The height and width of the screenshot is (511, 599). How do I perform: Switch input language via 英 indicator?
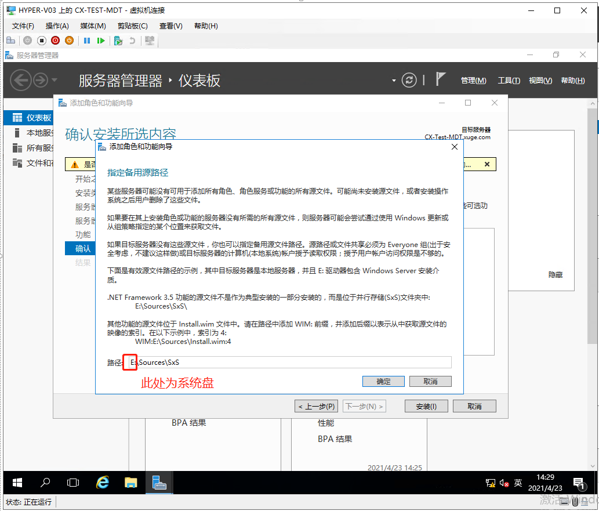pos(517,483)
